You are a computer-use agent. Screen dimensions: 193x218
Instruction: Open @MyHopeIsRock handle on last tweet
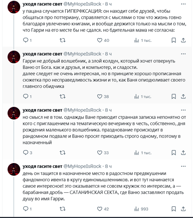[x=82, y=166]
